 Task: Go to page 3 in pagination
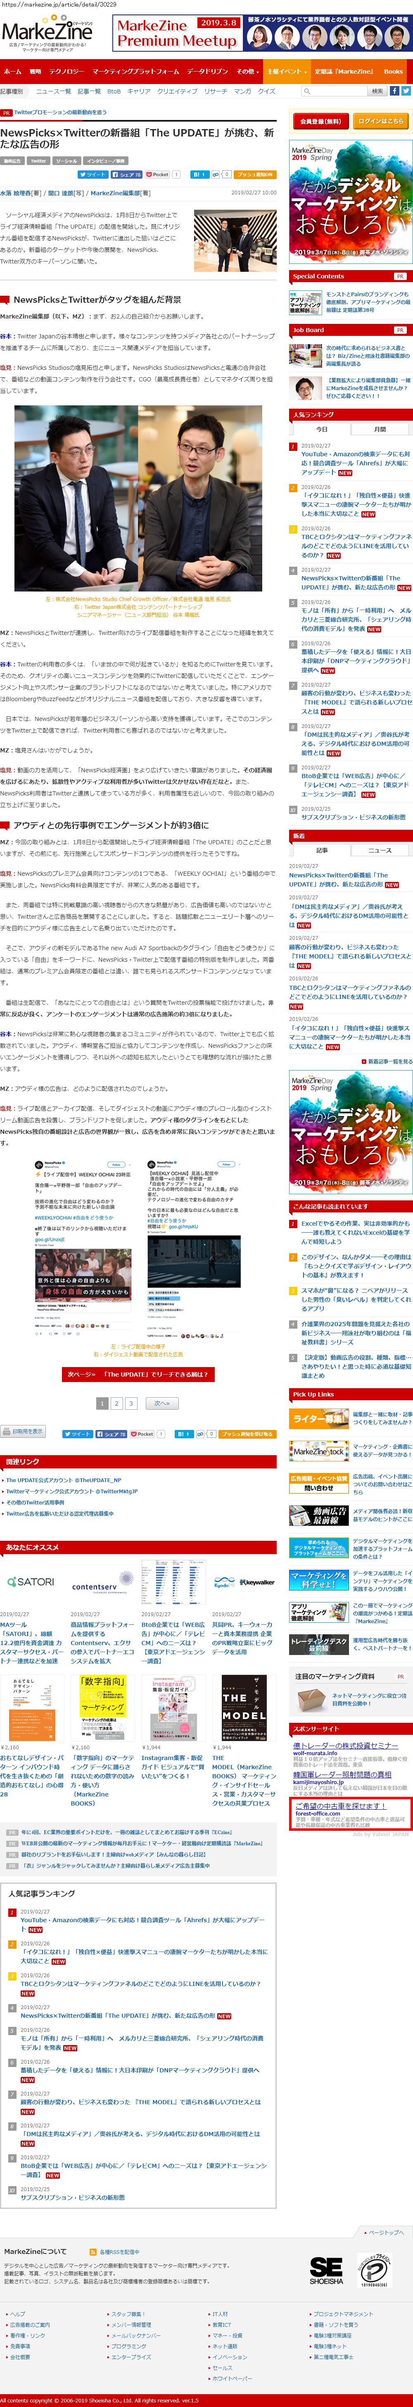point(131,1403)
